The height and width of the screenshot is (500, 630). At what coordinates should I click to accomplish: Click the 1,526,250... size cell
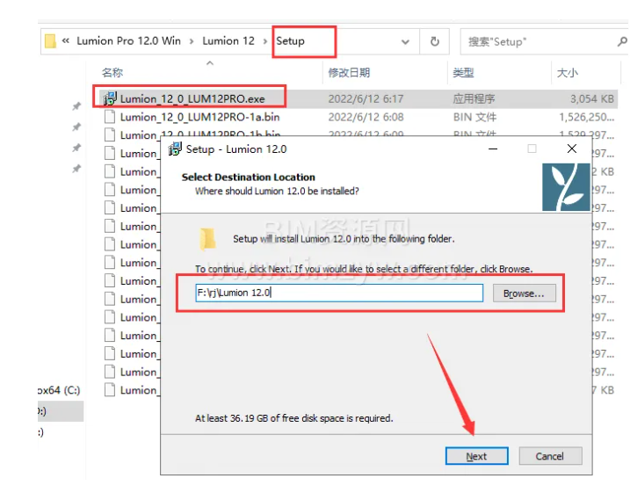(587, 118)
